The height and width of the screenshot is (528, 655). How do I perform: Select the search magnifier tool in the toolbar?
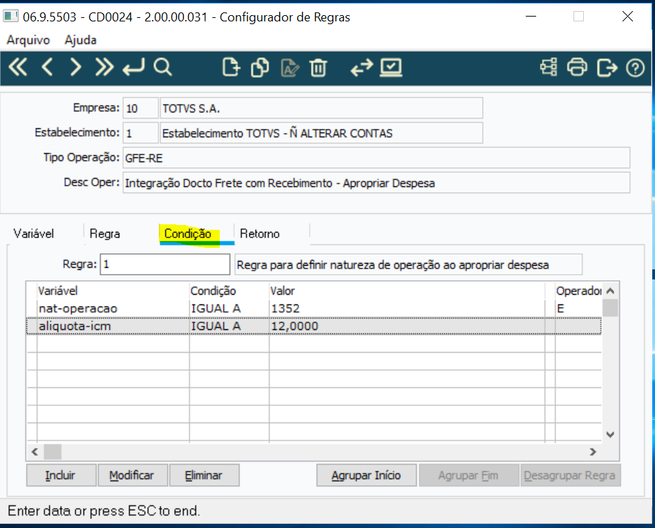click(163, 68)
